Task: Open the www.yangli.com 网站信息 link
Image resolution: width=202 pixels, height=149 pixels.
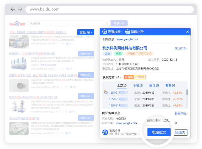Action: (127, 39)
